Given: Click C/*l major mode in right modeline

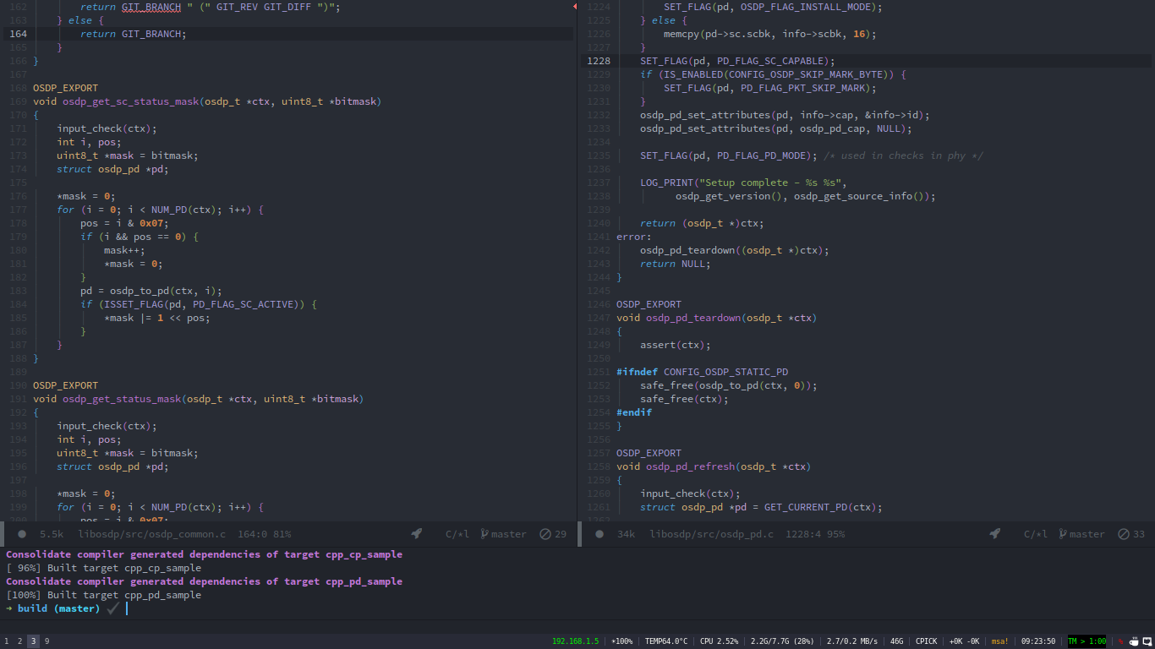Looking at the screenshot, I should pos(1036,534).
